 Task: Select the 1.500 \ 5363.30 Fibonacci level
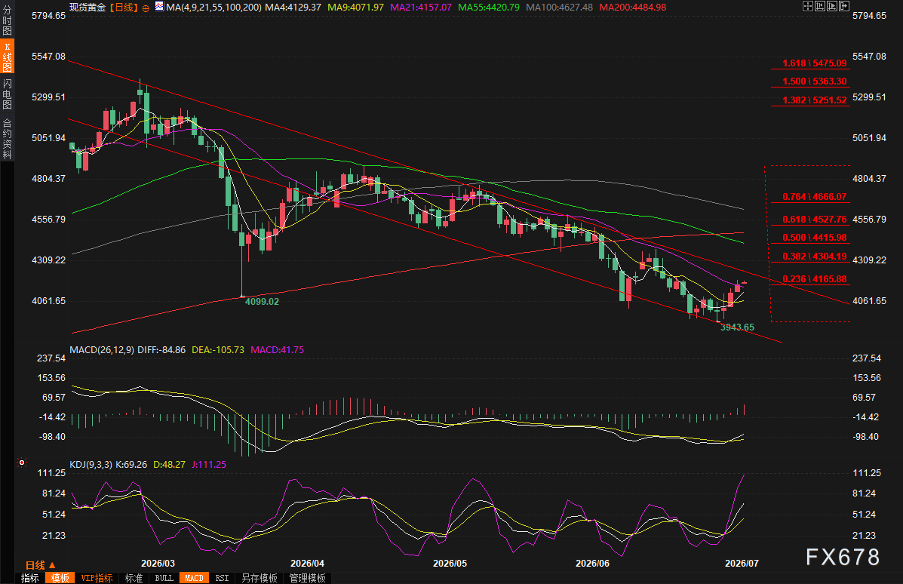(x=814, y=81)
